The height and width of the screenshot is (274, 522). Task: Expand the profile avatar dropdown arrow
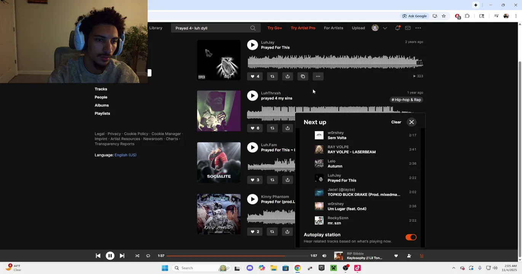[385, 28]
